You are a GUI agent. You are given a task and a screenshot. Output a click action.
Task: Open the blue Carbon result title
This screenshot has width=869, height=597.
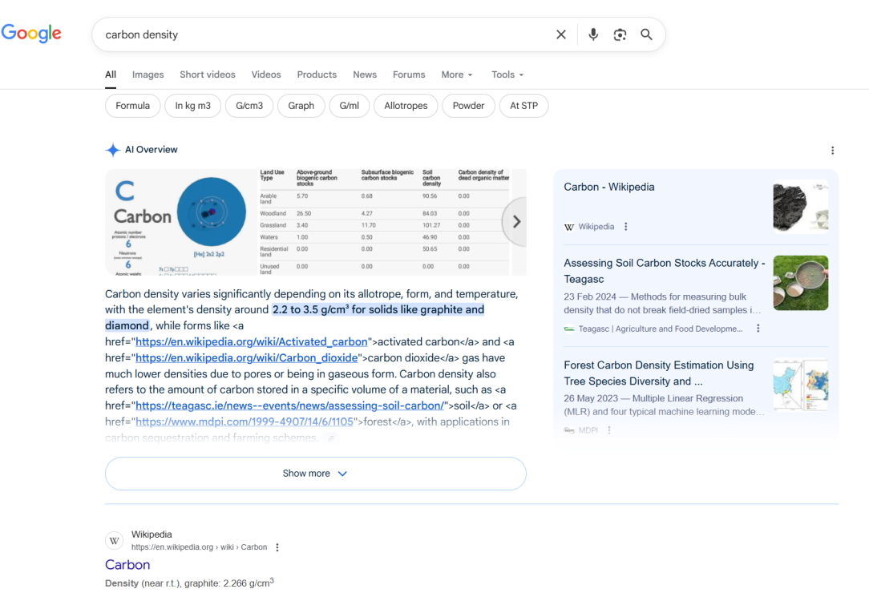coord(127,564)
